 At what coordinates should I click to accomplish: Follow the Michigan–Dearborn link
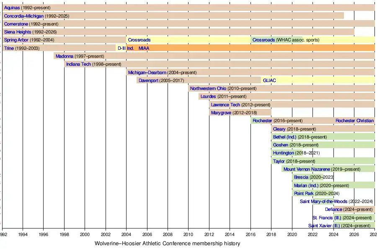[147, 72]
